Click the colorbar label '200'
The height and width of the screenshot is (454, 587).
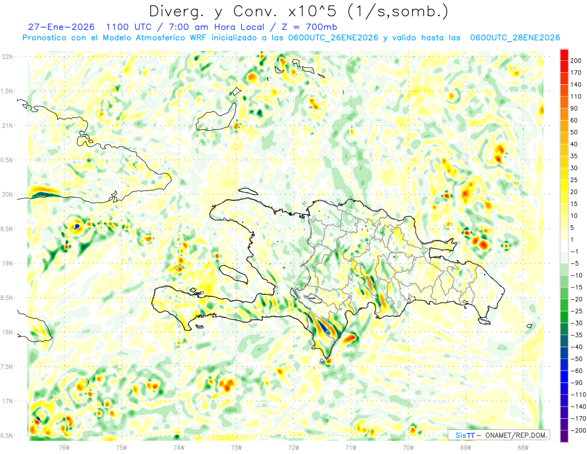click(575, 61)
